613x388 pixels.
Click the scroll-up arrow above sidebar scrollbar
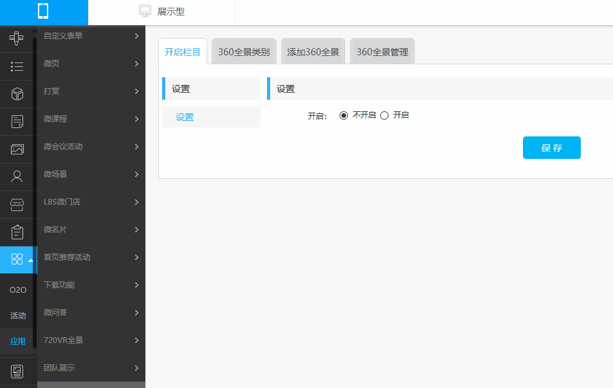[x=35, y=32]
